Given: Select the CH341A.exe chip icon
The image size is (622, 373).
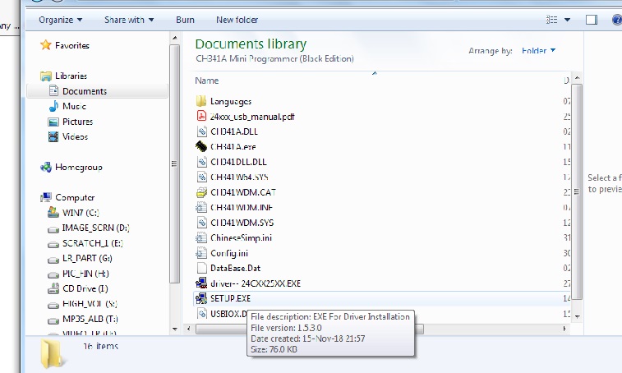Looking at the screenshot, I should (x=201, y=146).
